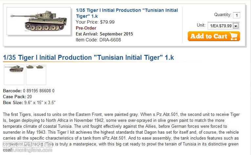The width and height of the screenshot is (251, 155).
Task: Click the Item Code DRA-6608 text
Action: [98, 40]
